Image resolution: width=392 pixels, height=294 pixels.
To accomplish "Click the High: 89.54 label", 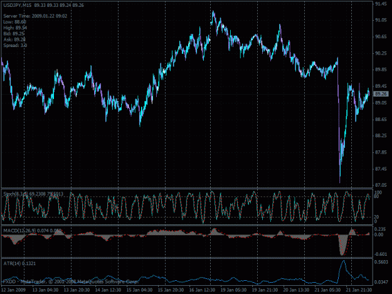I will pyautogui.click(x=15, y=28).
